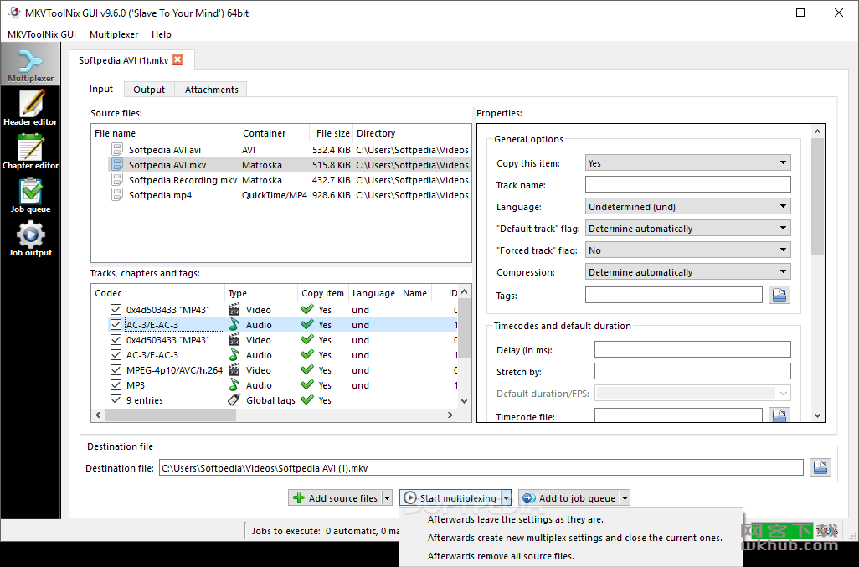
Task: Click tag icon of Global tags row
Action: (234, 399)
